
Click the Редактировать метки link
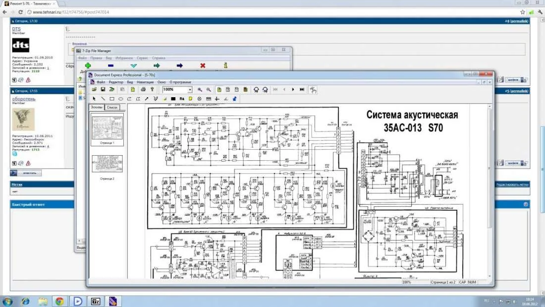(x=512, y=184)
